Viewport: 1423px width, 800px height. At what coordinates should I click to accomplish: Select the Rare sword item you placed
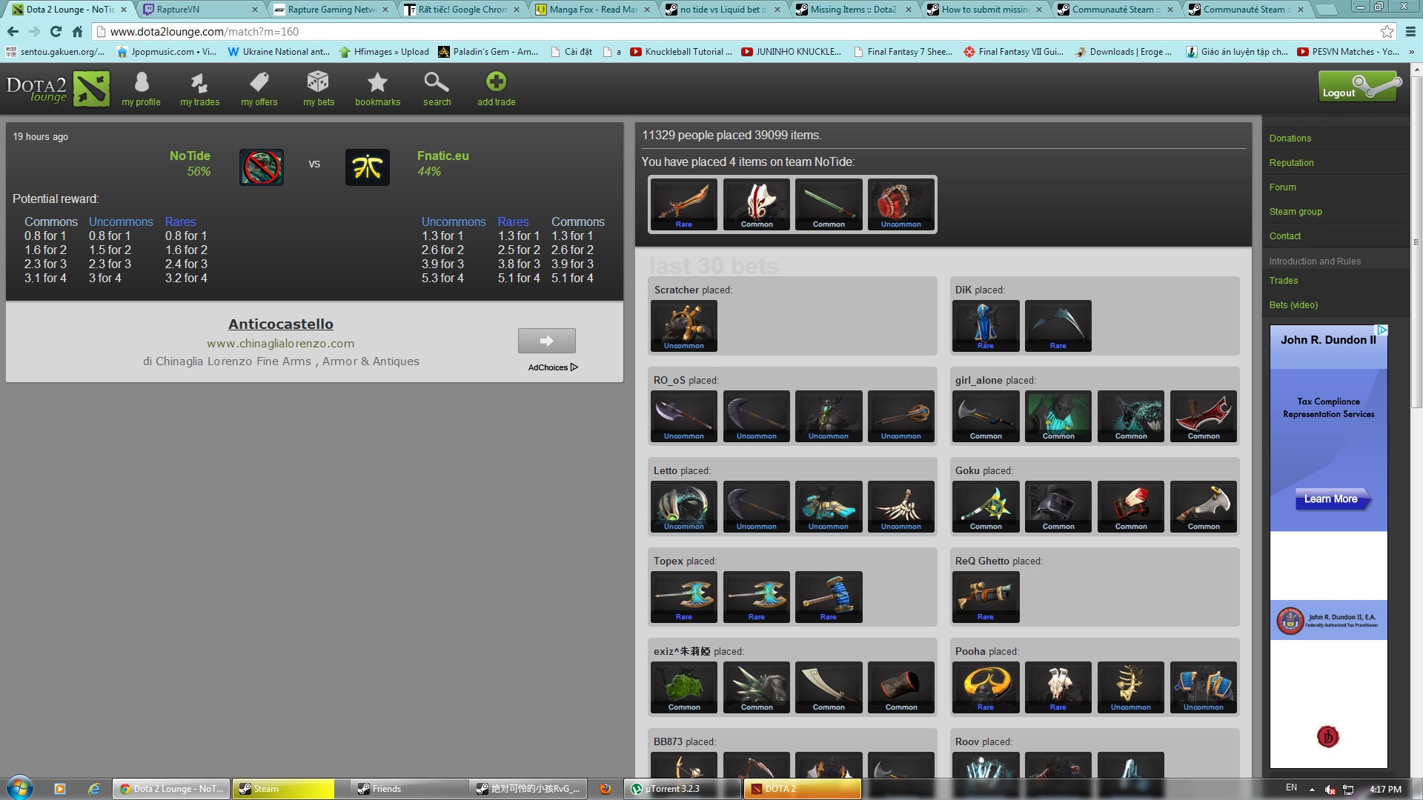click(x=683, y=204)
